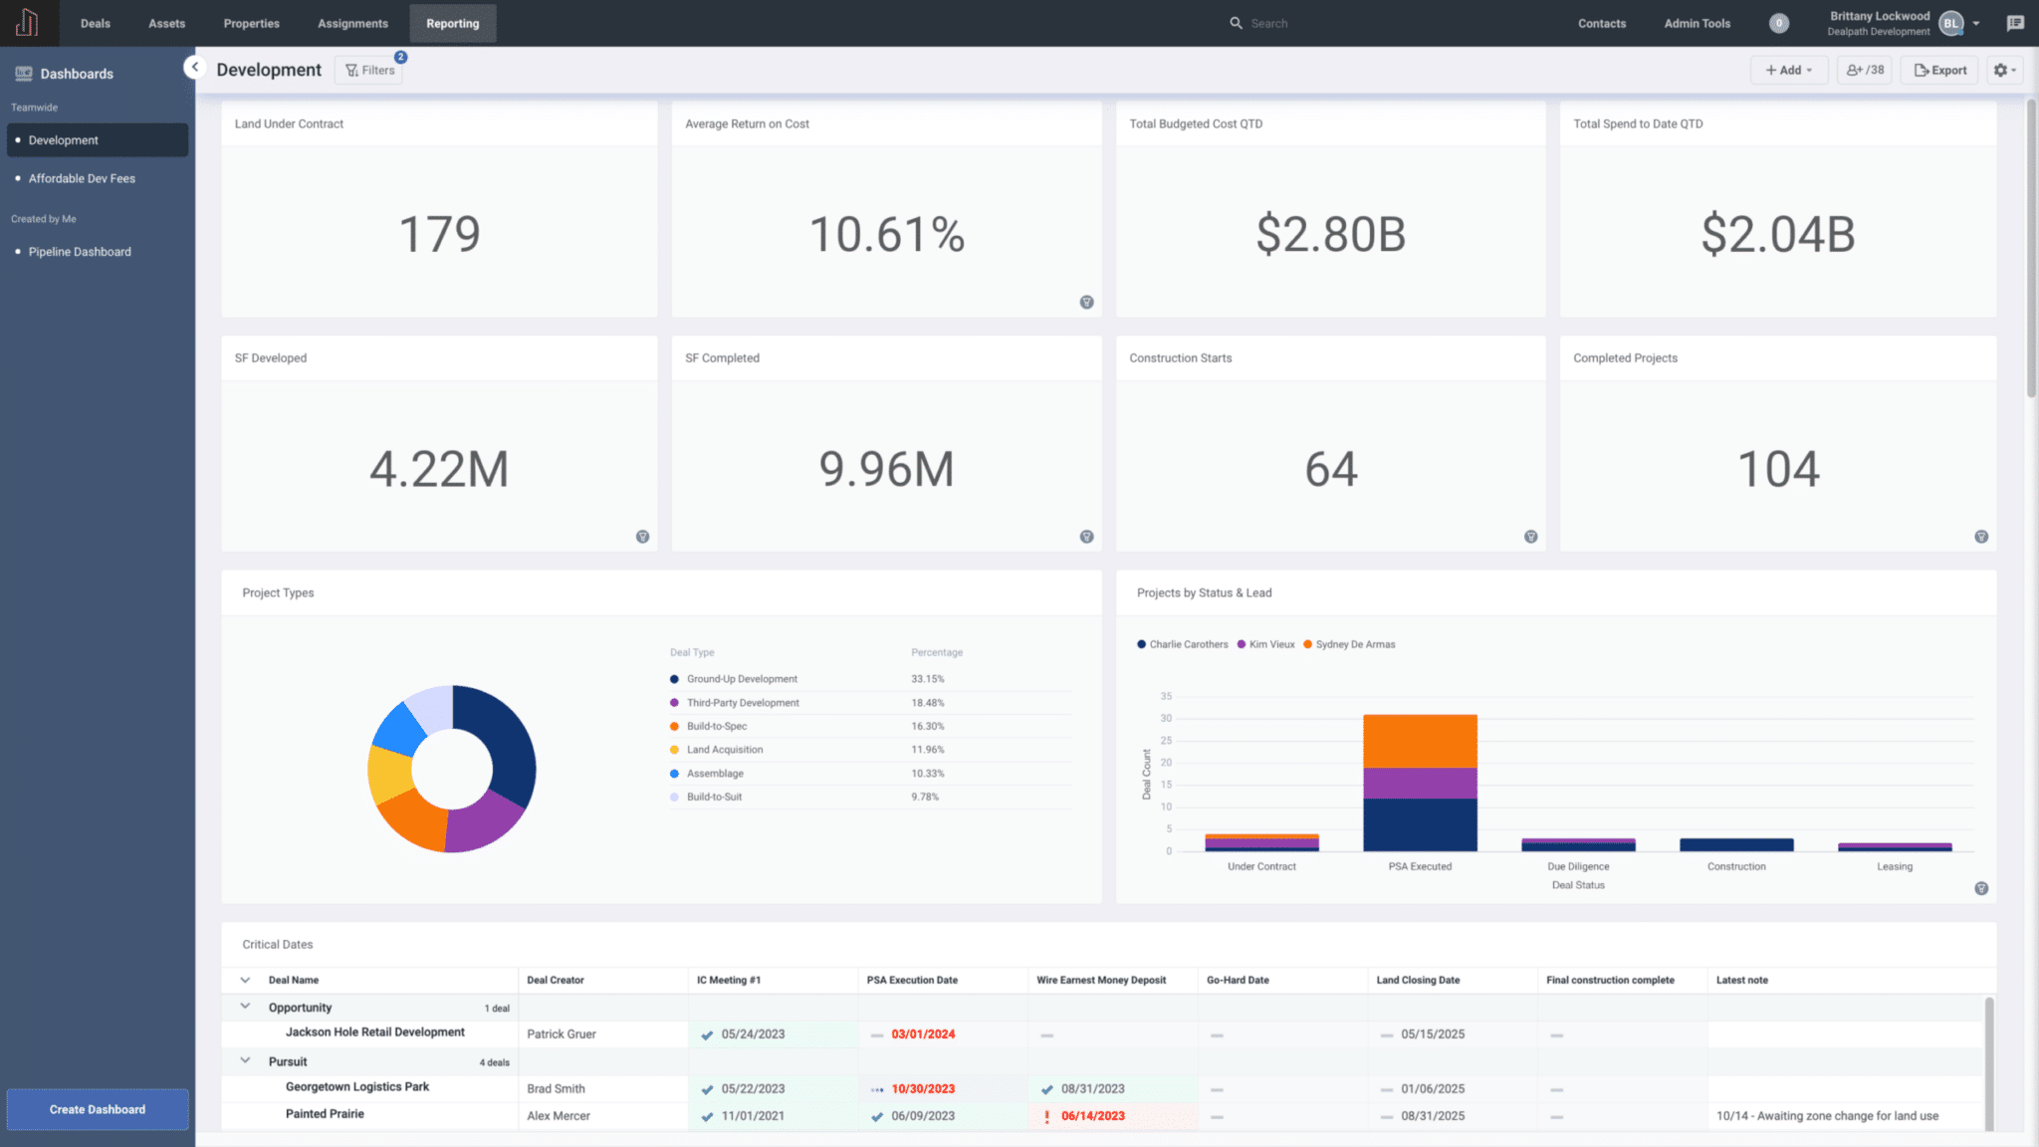Collapse the Opportunity group in Critical Dates

click(244, 1007)
